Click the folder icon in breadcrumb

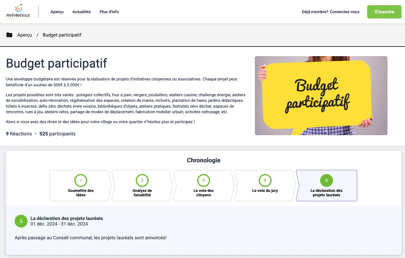pyautogui.click(x=9, y=35)
